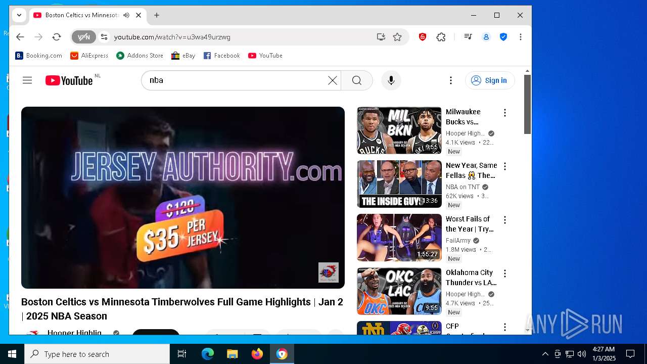The height and width of the screenshot is (364, 647).
Task: Close the Boston Celtics YouTube tab
Action: point(138,15)
